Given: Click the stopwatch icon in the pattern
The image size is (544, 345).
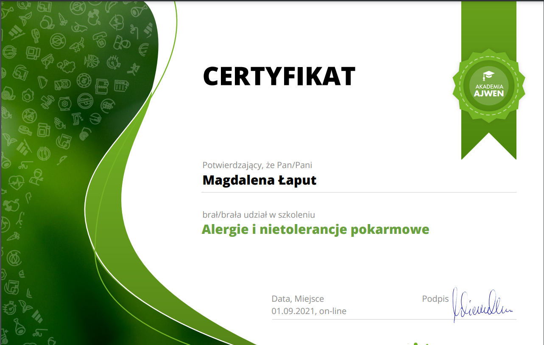Looking at the screenshot, I should pyautogui.click(x=10, y=307).
